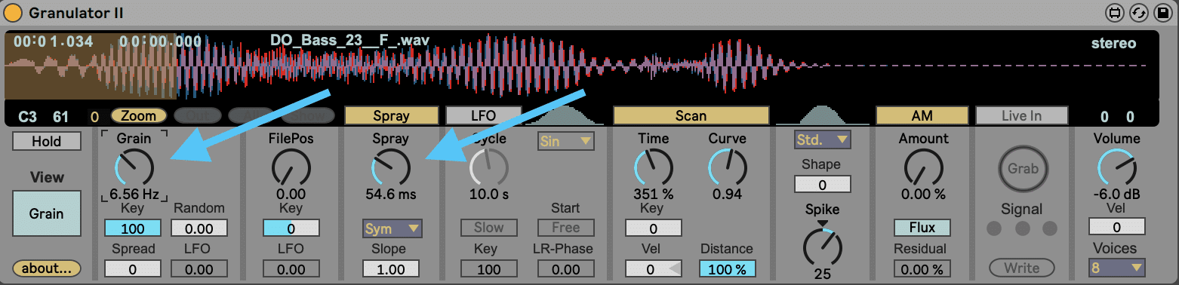This screenshot has height=285, width=1179.
Task: Select the Live In tab
Action: 1022,115
